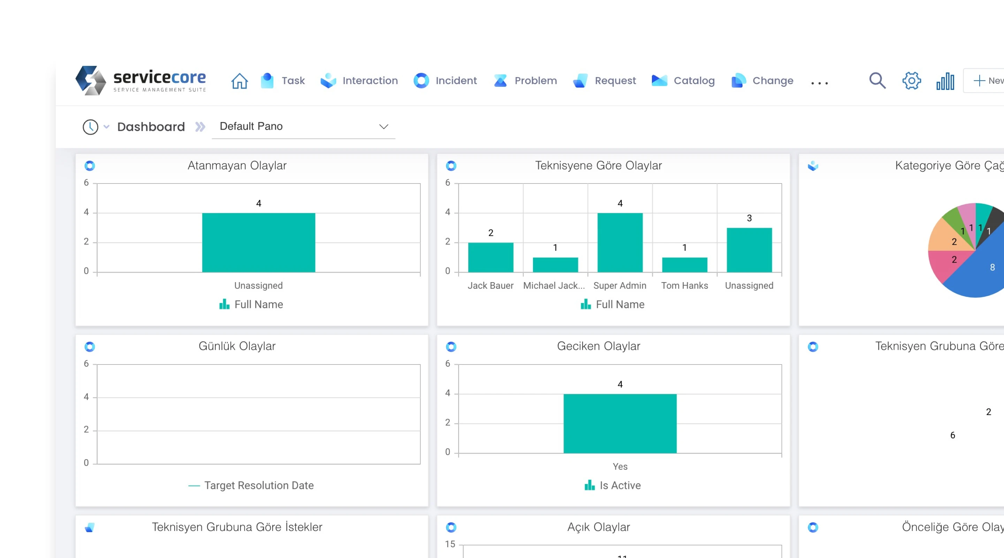1004x558 pixels.
Task: Click the Jack Bauer bar
Action: point(491,257)
